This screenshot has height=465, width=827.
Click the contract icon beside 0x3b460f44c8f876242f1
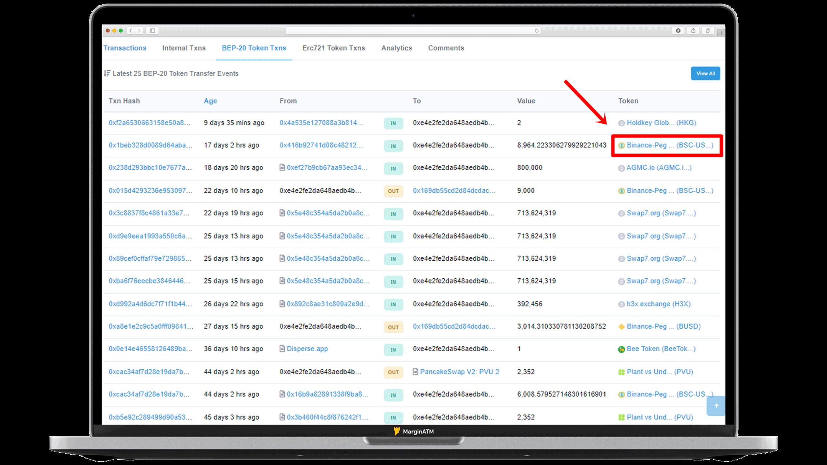tap(282, 417)
